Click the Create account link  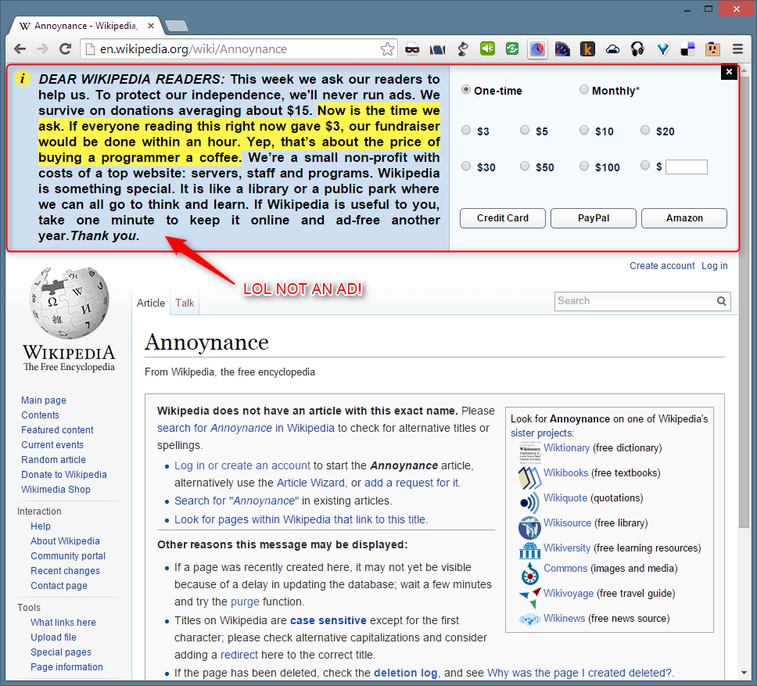[662, 266]
